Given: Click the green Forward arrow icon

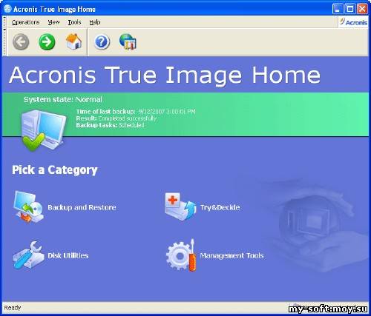Looking at the screenshot, I should coord(47,42).
